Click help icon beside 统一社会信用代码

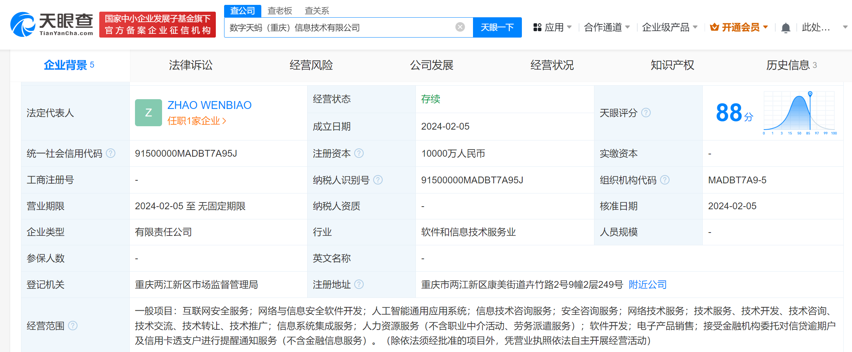click(111, 153)
